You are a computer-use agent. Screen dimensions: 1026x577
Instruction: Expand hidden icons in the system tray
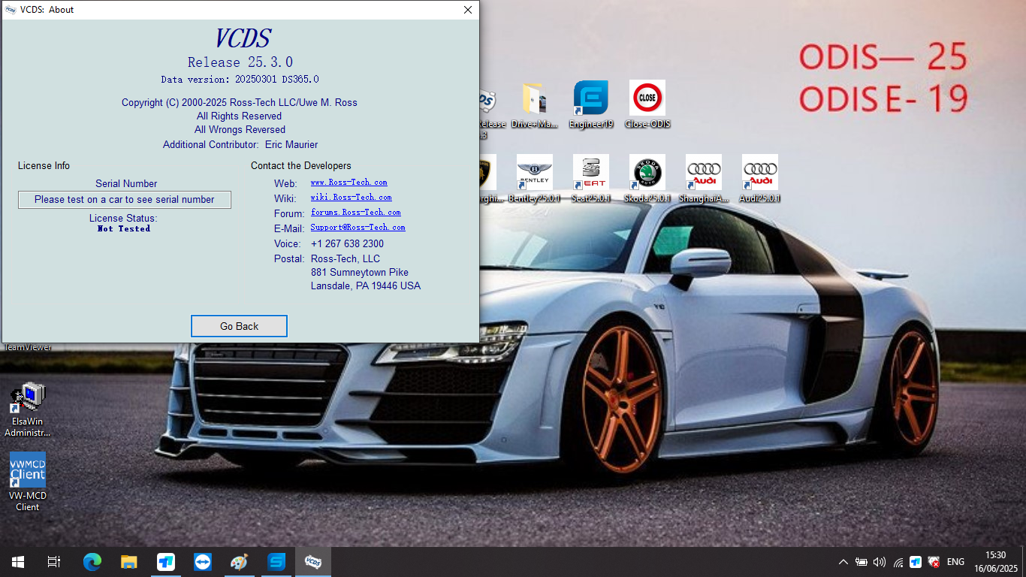tap(843, 561)
